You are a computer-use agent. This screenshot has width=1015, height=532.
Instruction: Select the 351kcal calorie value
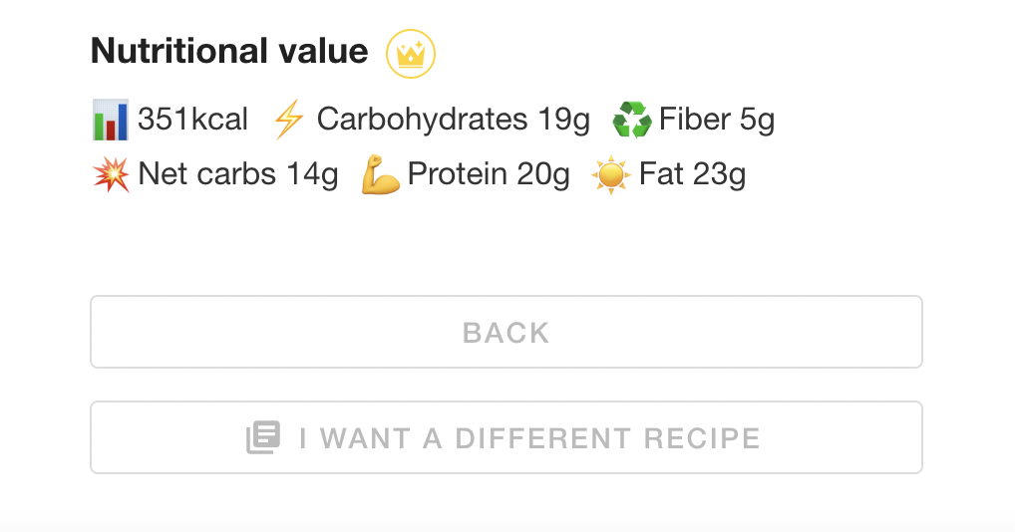point(193,121)
